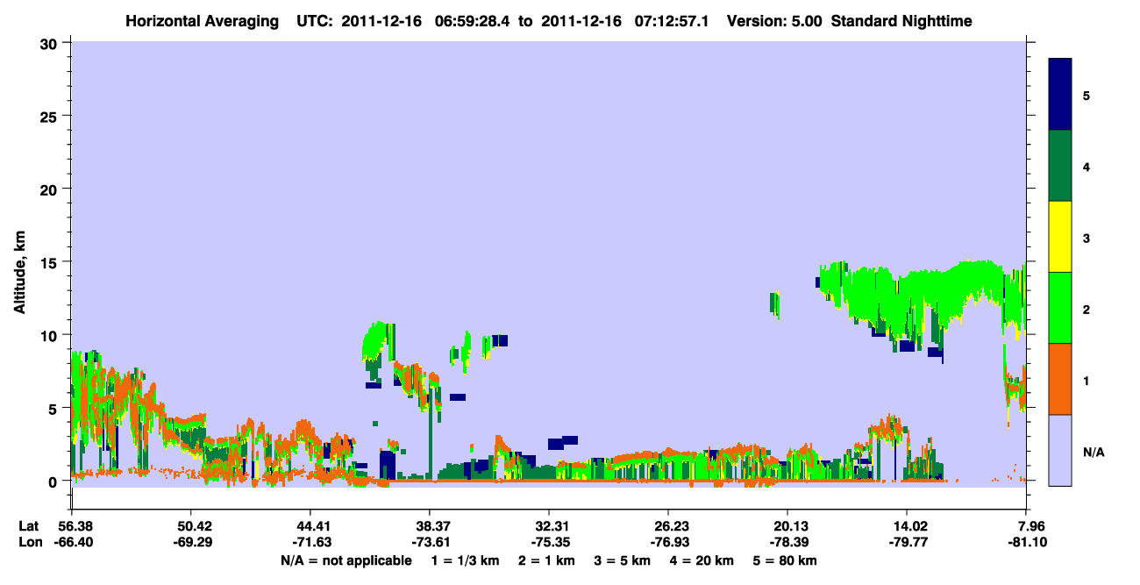Click the latitude value 38.37
The image size is (1140, 585).
click(430, 526)
